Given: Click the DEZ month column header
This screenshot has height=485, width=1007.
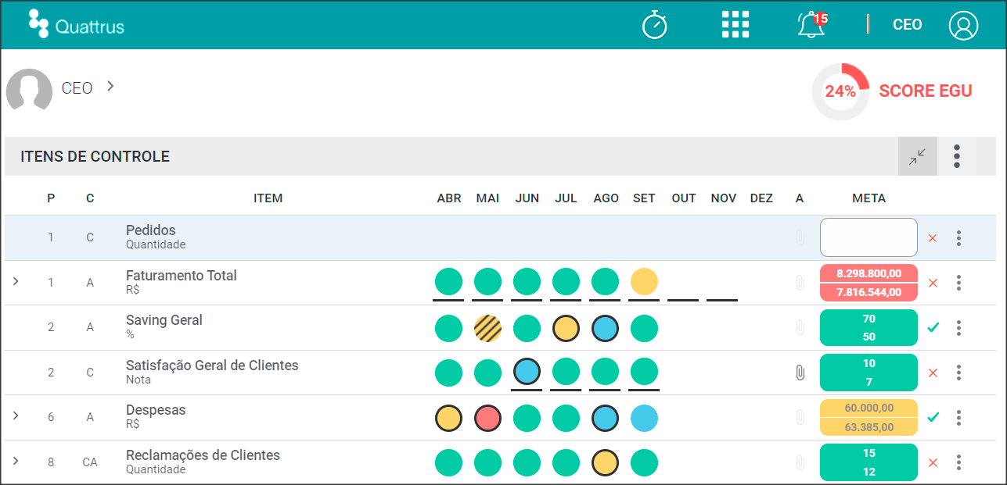Looking at the screenshot, I should coord(761,198).
